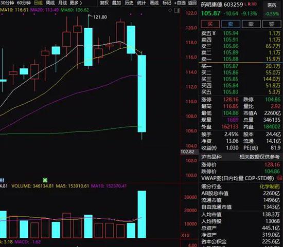Click the stock name 药明康德 603259
Screen dimensions: 283x247
pyautogui.click(x=222, y=5)
